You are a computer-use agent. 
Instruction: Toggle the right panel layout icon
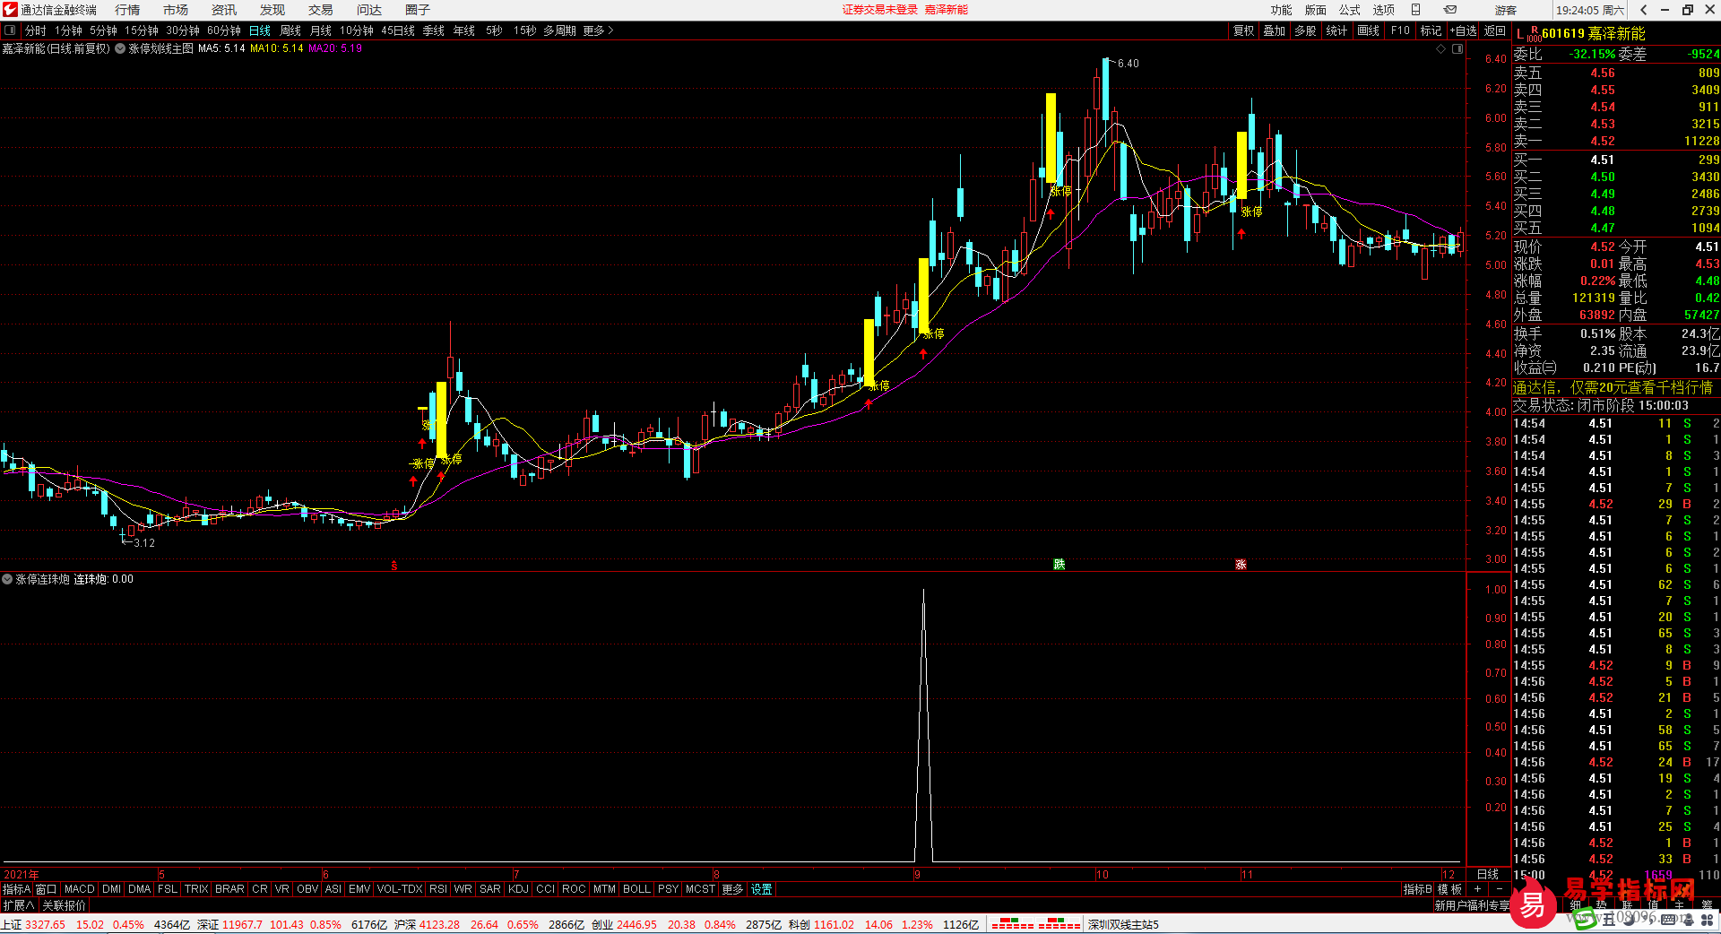click(x=1457, y=49)
